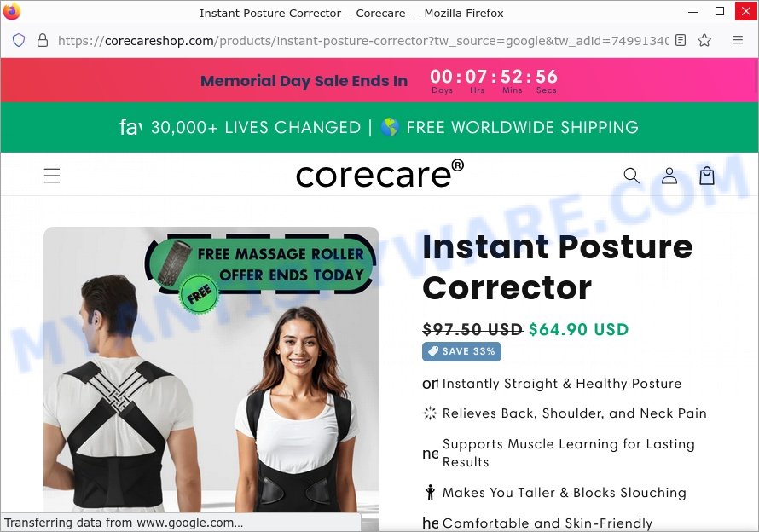Screen dimensions: 759x532
Task: Click the corecare logo
Action: coord(379,174)
